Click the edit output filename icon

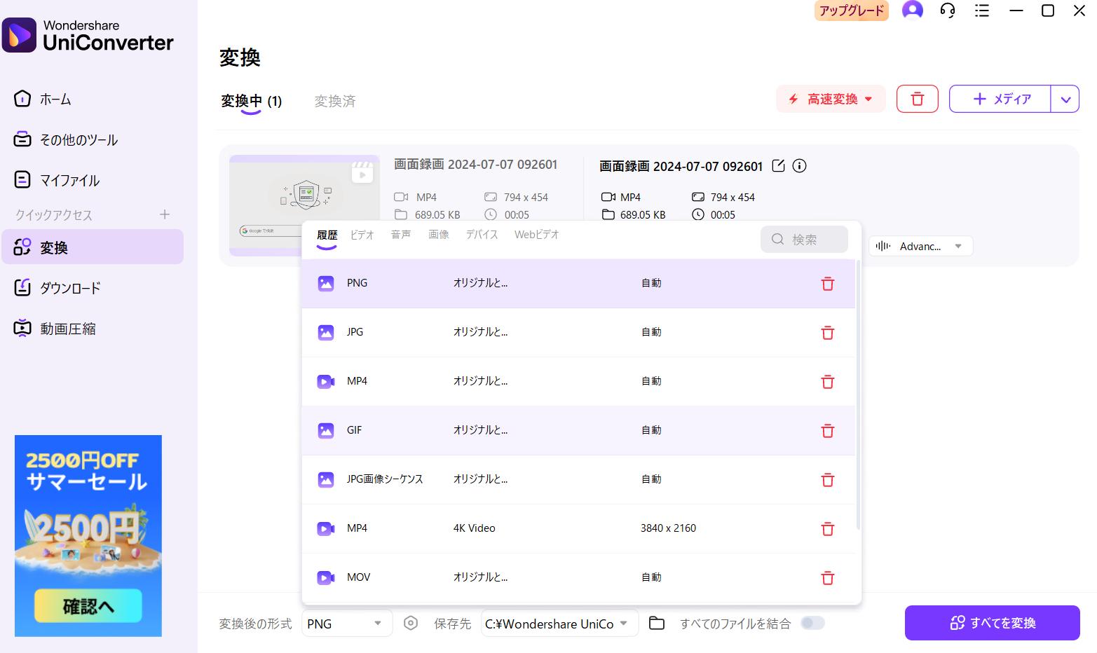778,166
